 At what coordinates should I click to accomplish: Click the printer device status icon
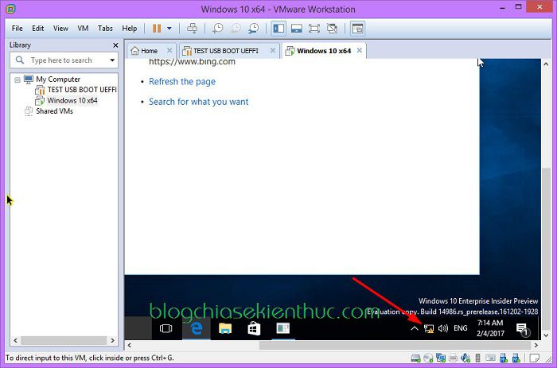point(454,358)
